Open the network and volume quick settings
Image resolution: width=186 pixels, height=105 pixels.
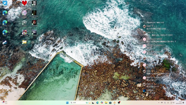point(172,103)
